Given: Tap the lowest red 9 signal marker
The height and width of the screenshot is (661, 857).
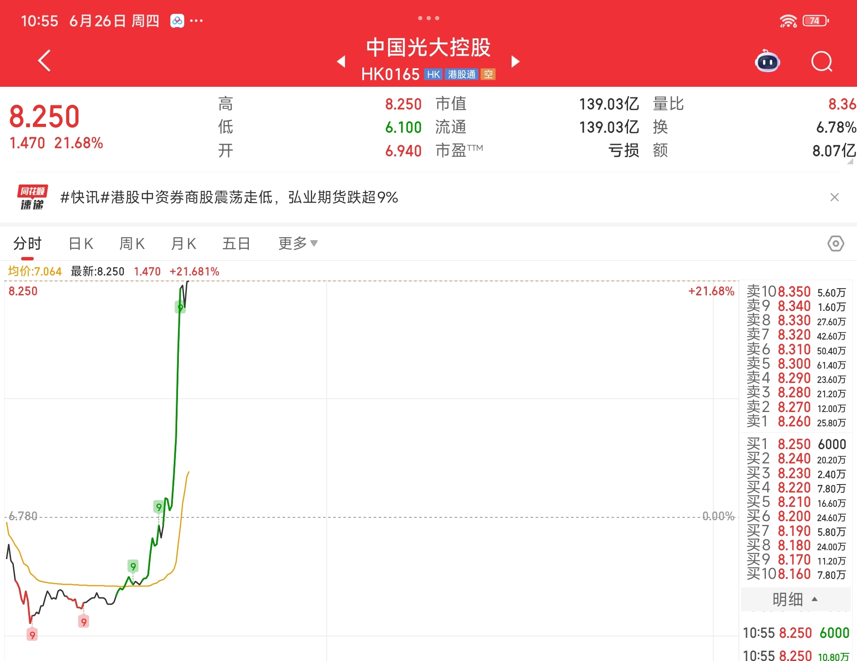Looking at the screenshot, I should click(32, 634).
